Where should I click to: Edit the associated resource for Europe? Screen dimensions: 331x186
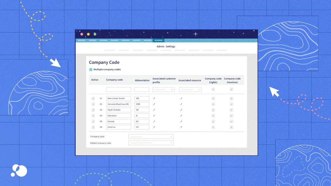tap(181, 121)
